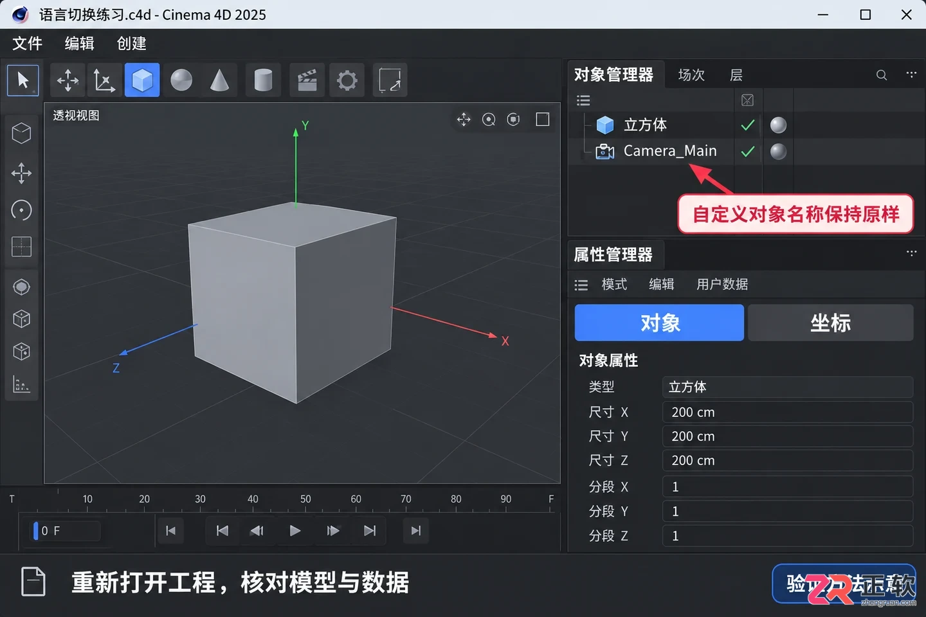Jump to the end of timeline
Screen dimensions: 926x617
click(415, 531)
